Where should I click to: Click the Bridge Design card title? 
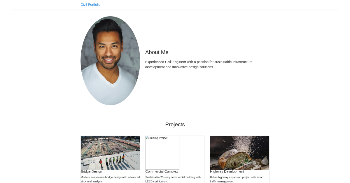click(x=91, y=171)
